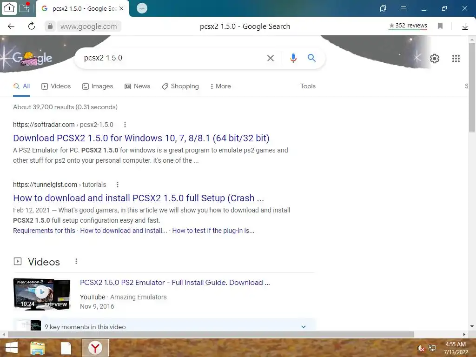The height and width of the screenshot is (357, 476).
Task: Switch to the Images tab
Action: [98, 86]
